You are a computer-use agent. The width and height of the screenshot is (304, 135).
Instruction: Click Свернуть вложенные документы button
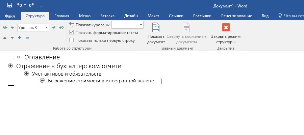[186, 33]
